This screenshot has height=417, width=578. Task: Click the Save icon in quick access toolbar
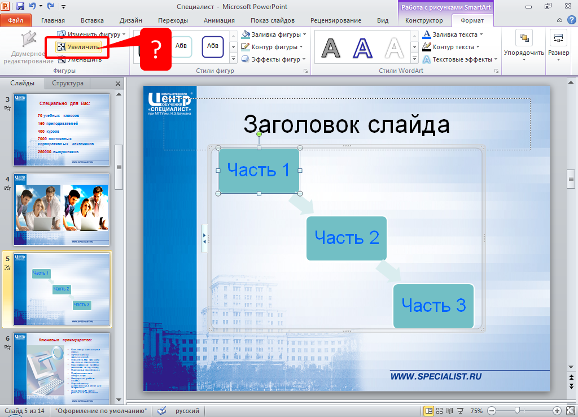(x=20, y=6)
